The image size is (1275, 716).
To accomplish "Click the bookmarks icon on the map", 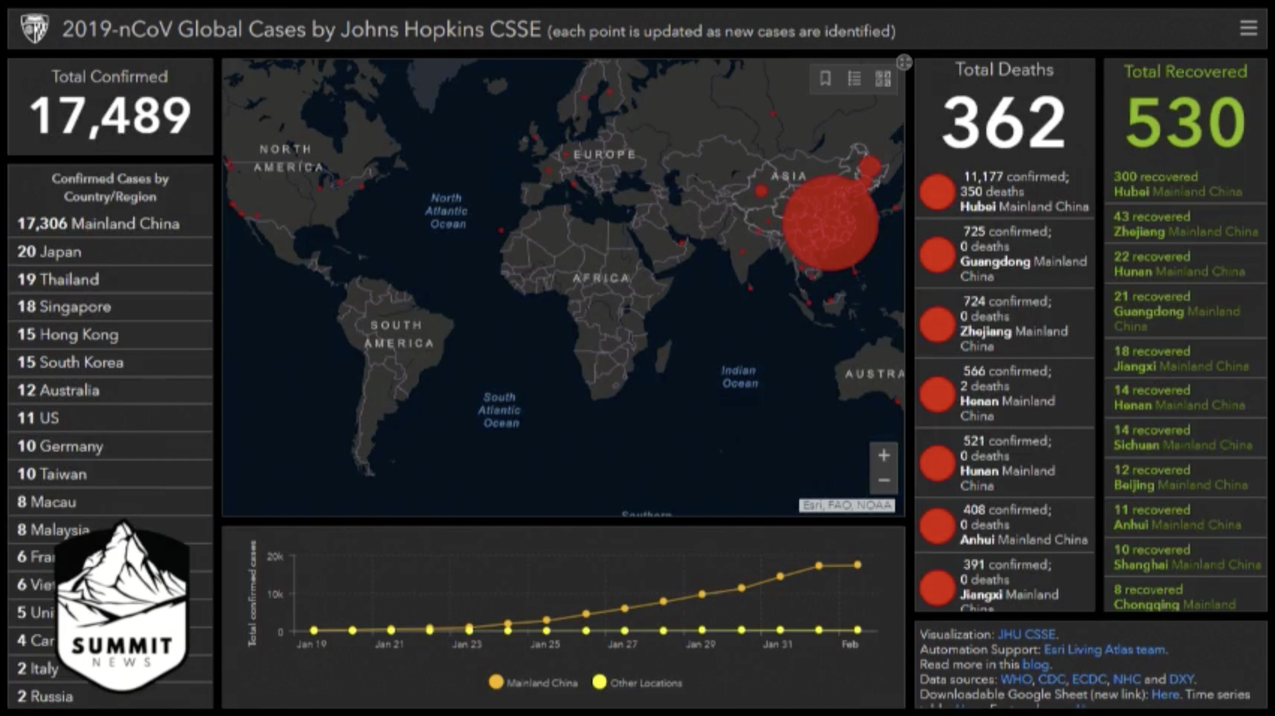I will click(825, 78).
